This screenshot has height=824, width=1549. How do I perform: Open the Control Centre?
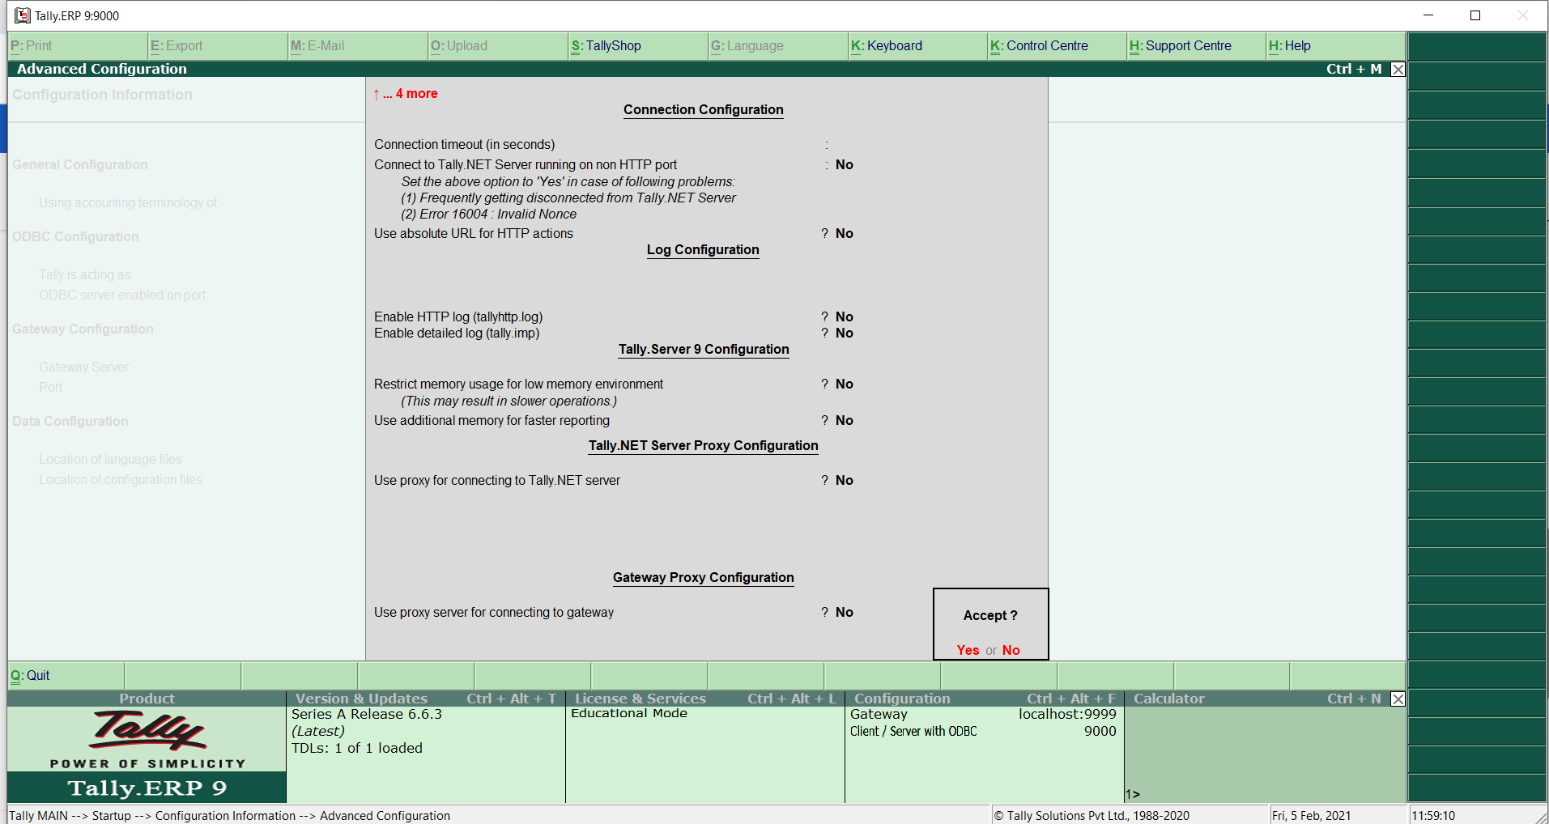click(x=1057, y=46)
